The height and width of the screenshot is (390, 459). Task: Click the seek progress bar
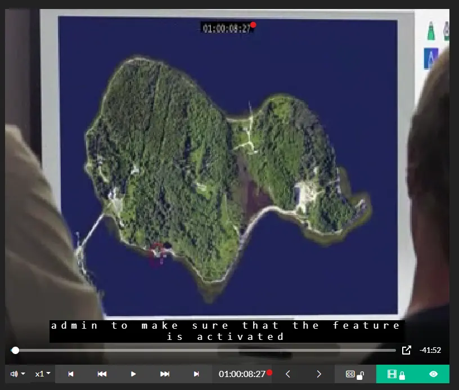pos(202,350)
